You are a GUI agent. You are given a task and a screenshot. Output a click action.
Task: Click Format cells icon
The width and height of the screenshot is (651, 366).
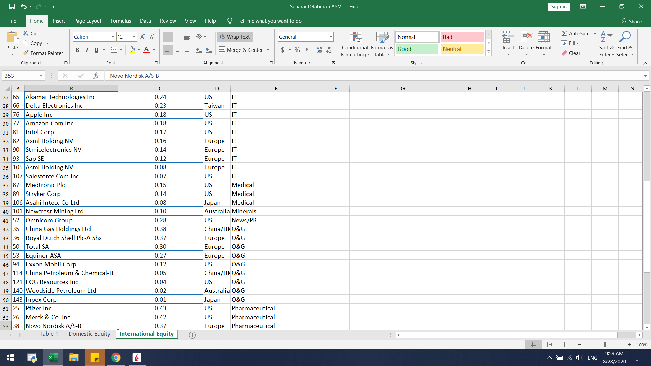pyautogui.click(x=544, y=37)
